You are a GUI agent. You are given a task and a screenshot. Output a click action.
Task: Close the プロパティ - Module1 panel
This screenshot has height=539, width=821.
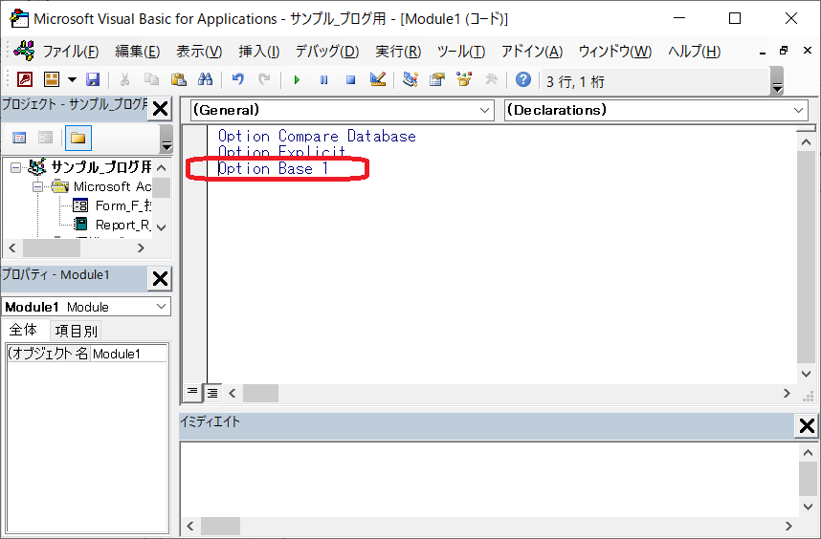click(x=160, y=279)
